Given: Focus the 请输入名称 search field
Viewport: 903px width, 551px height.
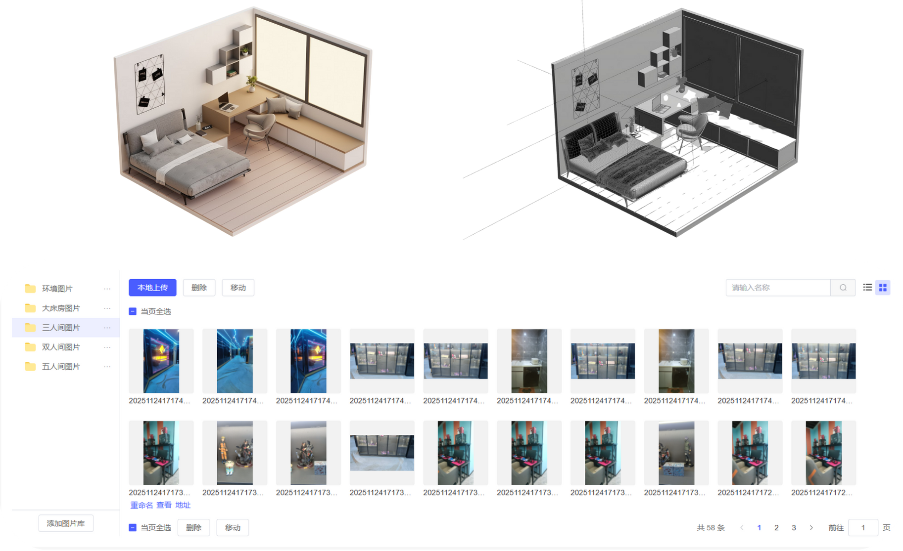Looking at the screenshot, I should coord(778,288).
